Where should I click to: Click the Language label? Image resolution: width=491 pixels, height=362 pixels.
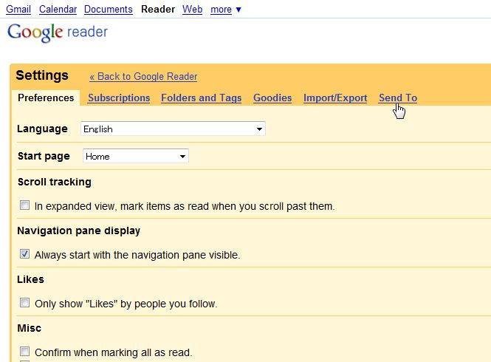point(42,129)
